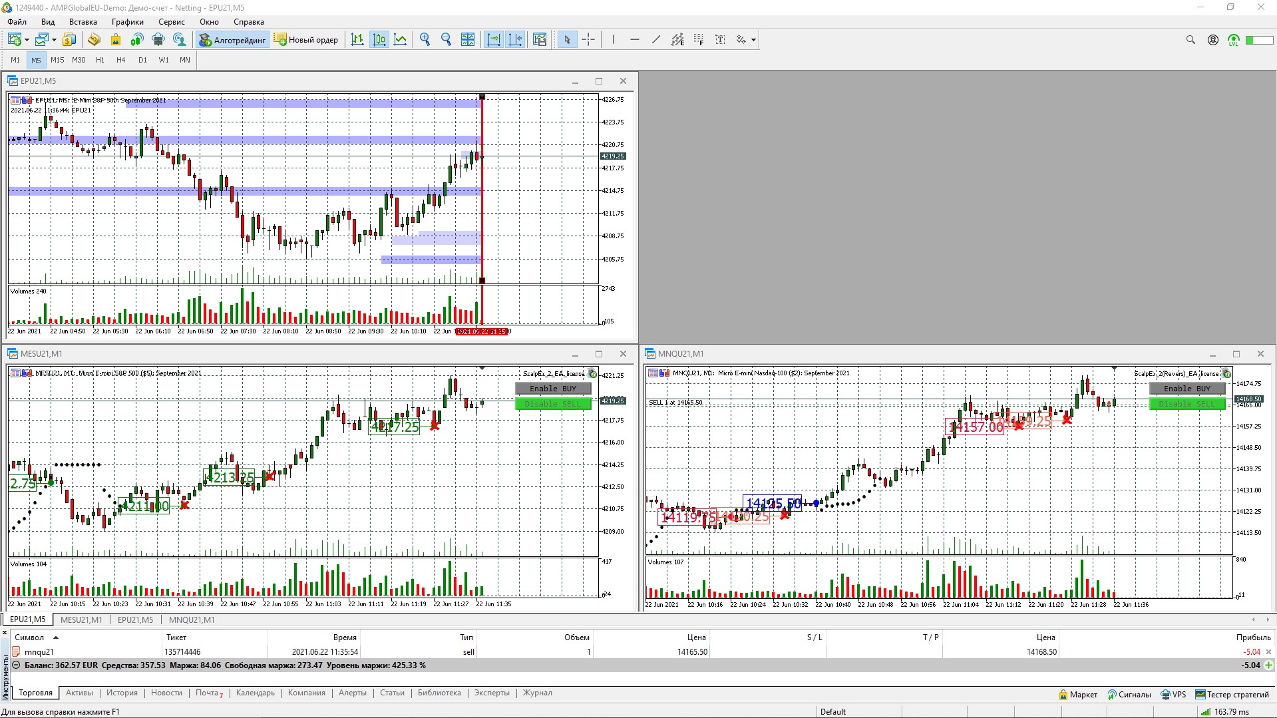Zoom in on the chart
The height and width of the screenshot is (718, 1277).
tap(425, 40)
